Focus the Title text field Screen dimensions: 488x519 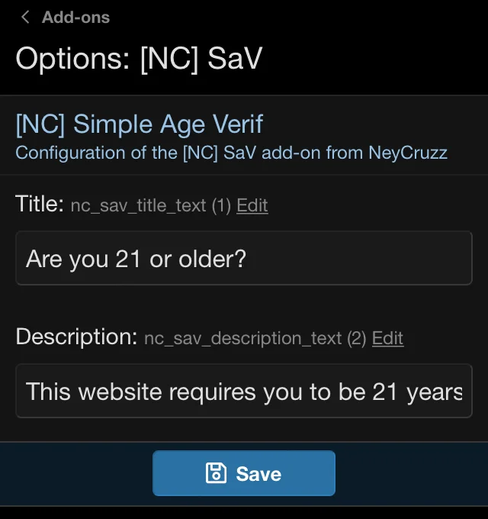[244, 259]
